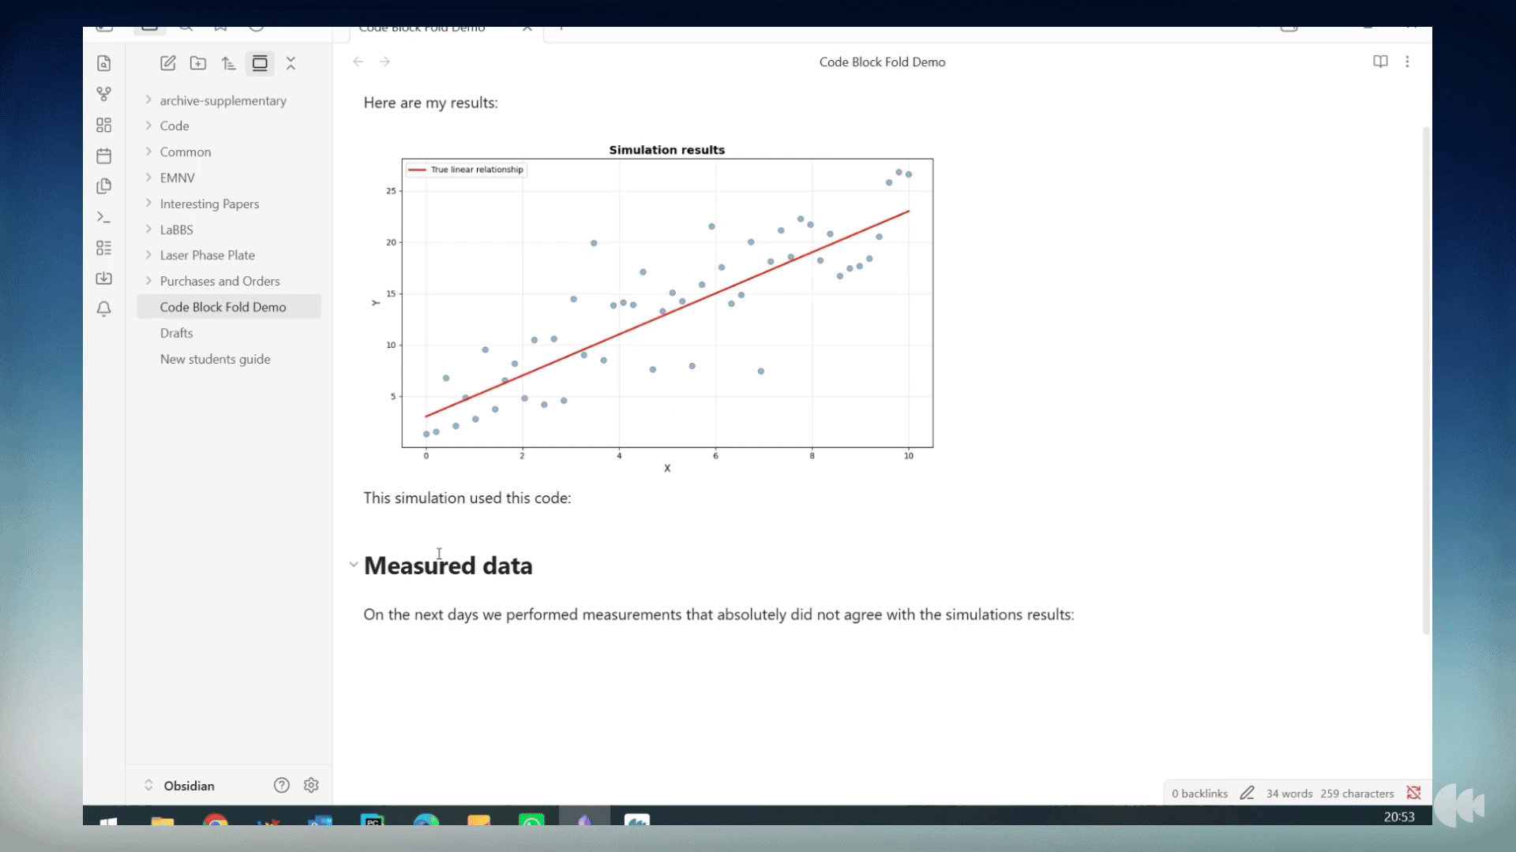The height and width of the screenshot is (852, 1516).
Task: Click the red sync status icon
Action: click(1413, 793)
